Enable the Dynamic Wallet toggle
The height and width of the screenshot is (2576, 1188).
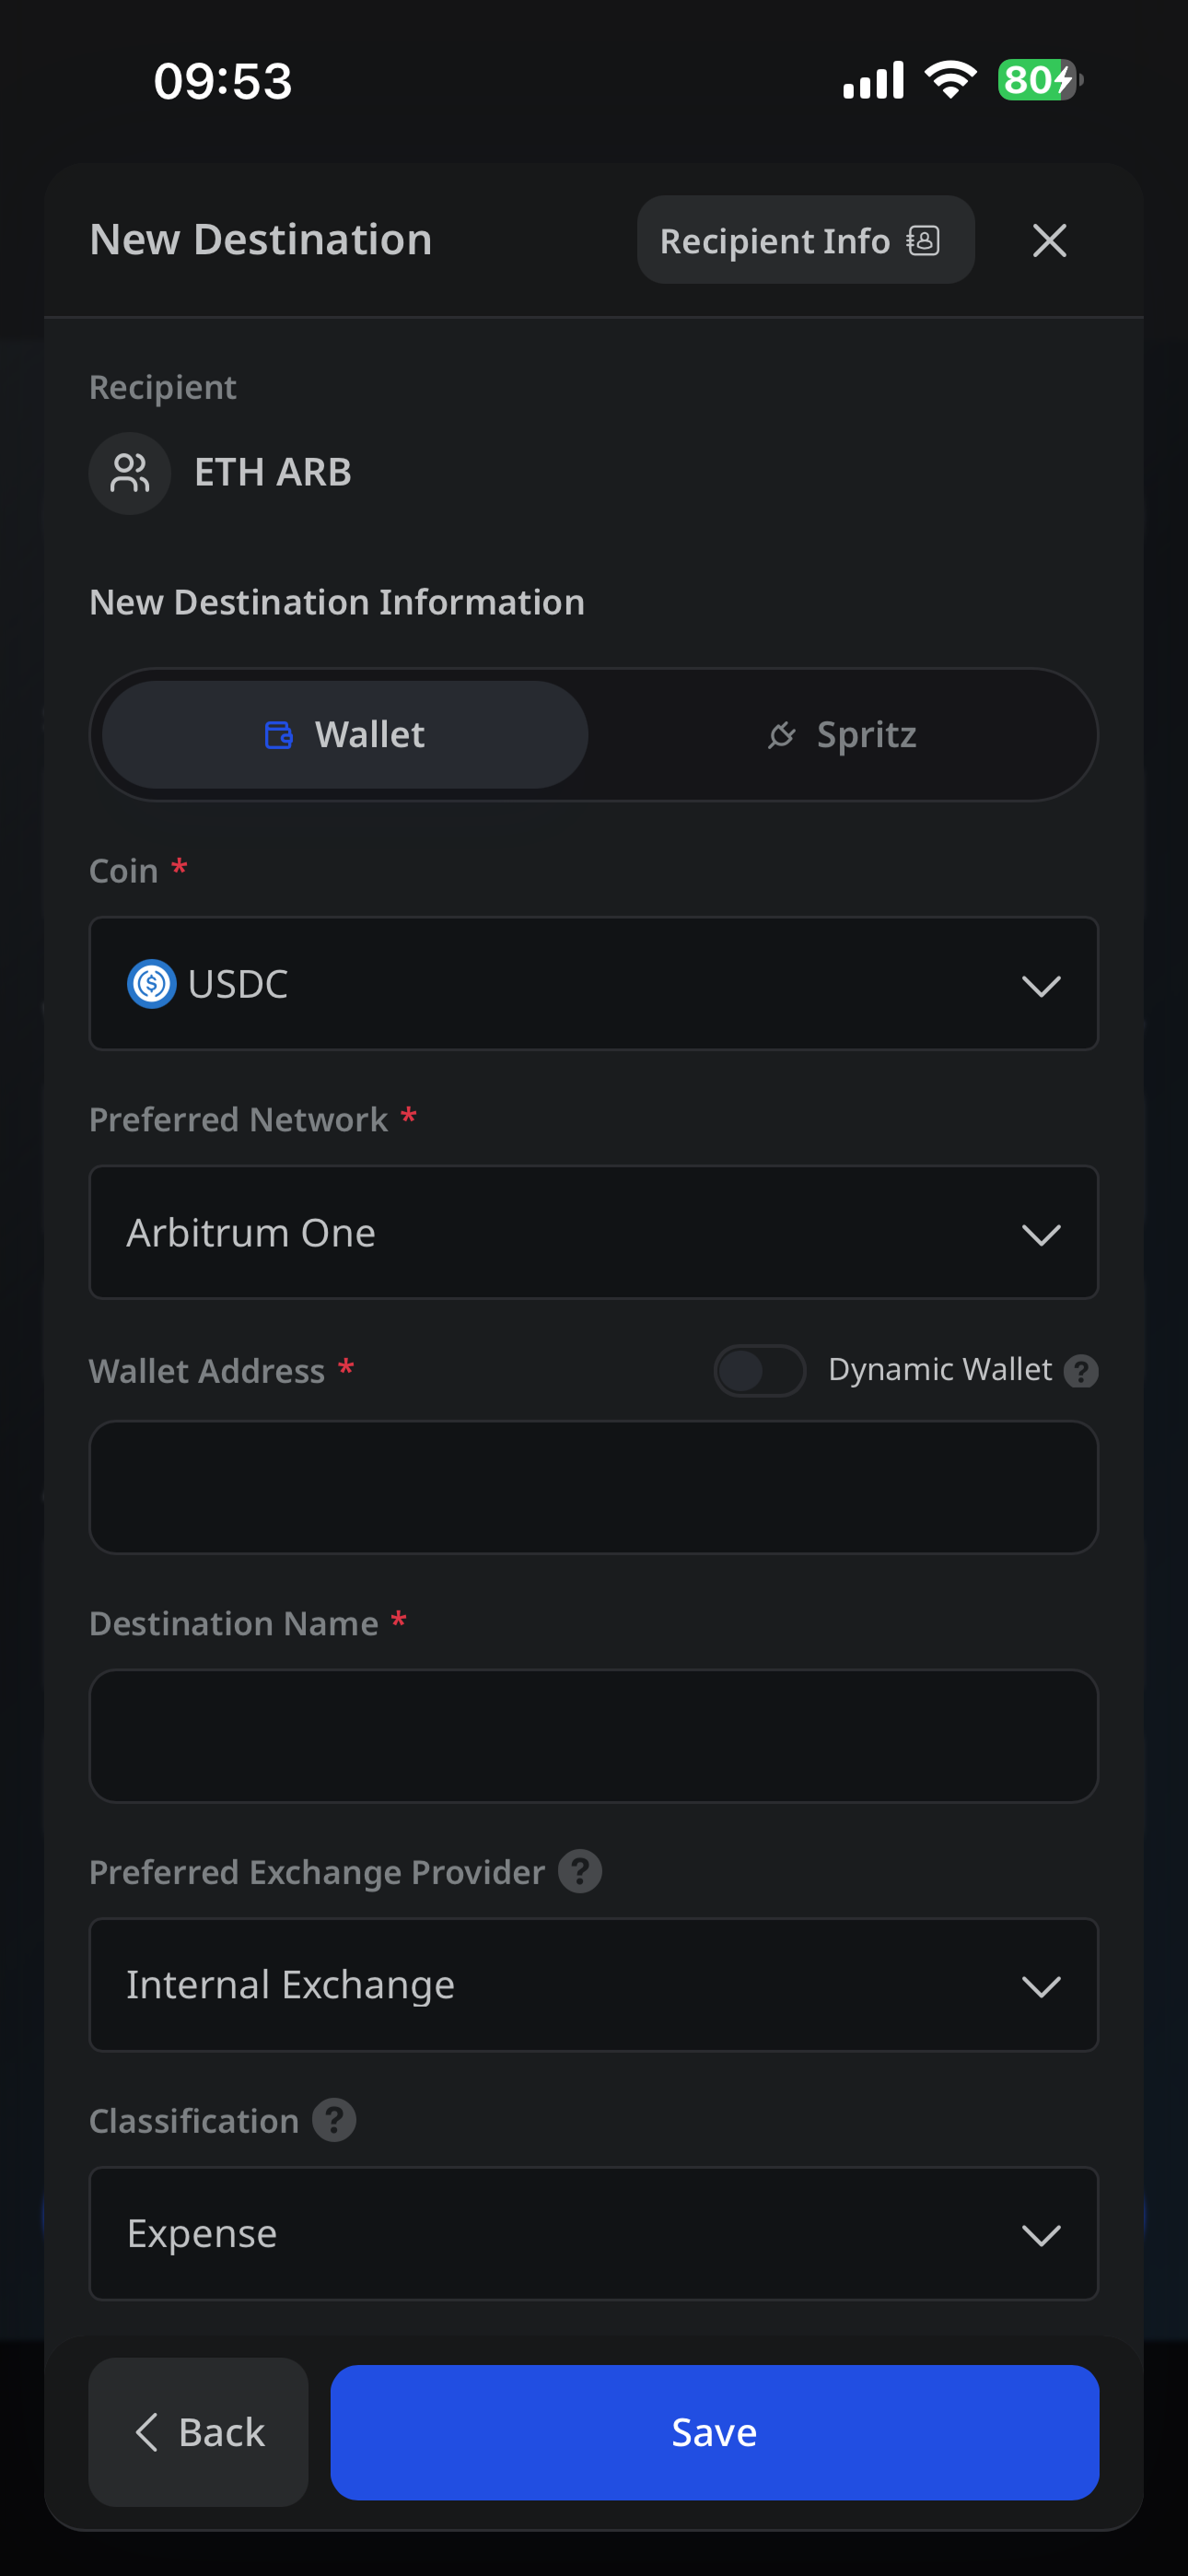tap(759, 1370)
